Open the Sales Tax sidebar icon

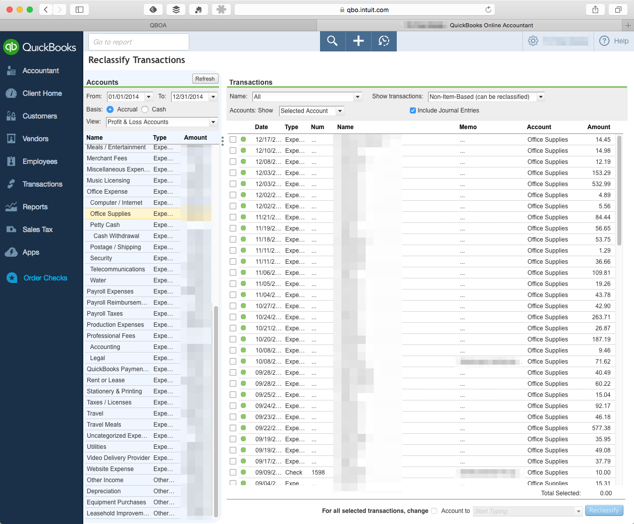click(11, 229)
